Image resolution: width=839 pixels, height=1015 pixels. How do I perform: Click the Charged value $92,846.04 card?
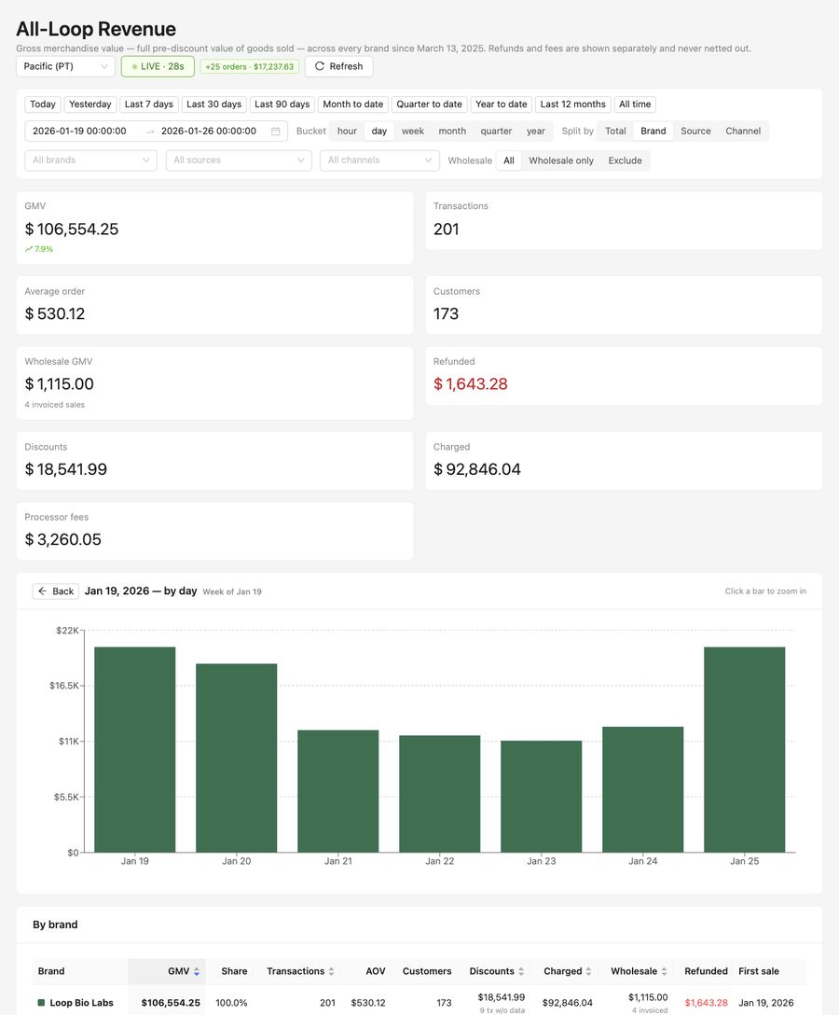476,469
